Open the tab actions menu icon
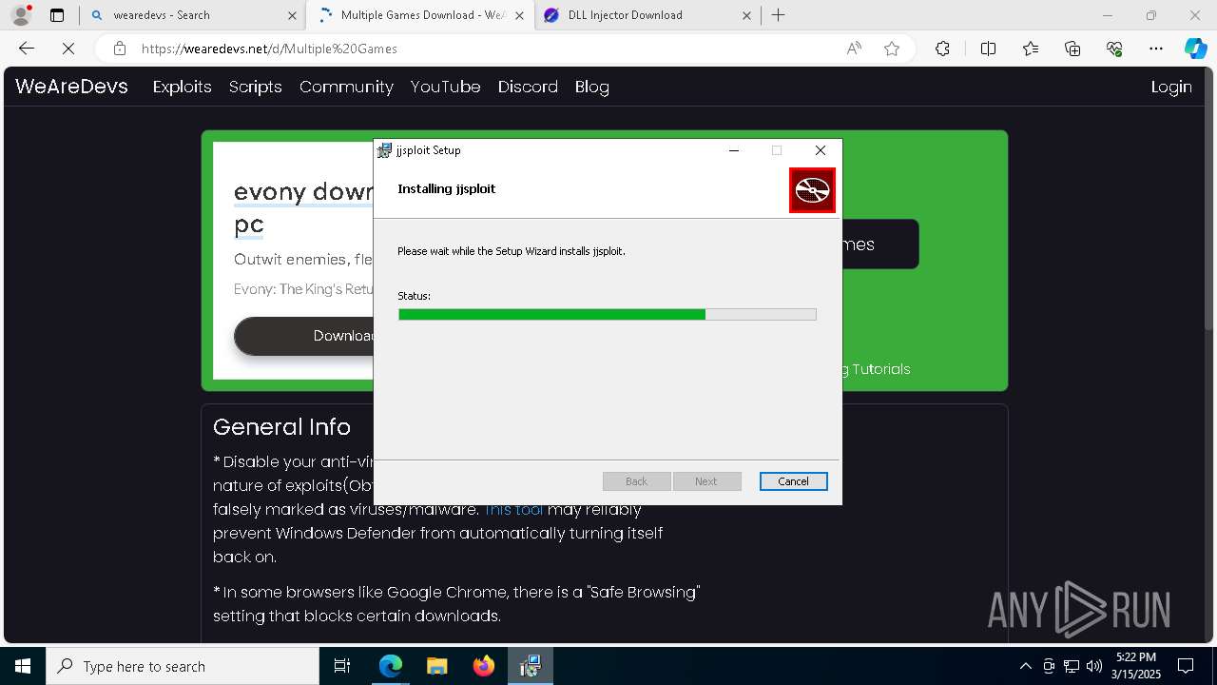 (57, 15)
